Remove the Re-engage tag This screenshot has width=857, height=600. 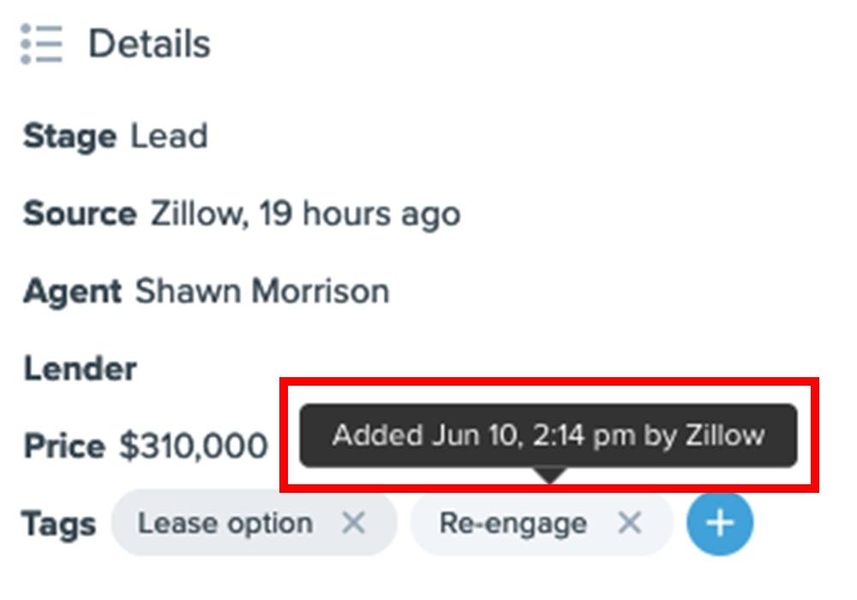[630, 523]
